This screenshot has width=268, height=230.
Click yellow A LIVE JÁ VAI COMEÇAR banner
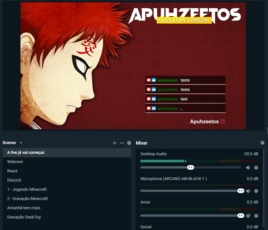tap(184, 20)
